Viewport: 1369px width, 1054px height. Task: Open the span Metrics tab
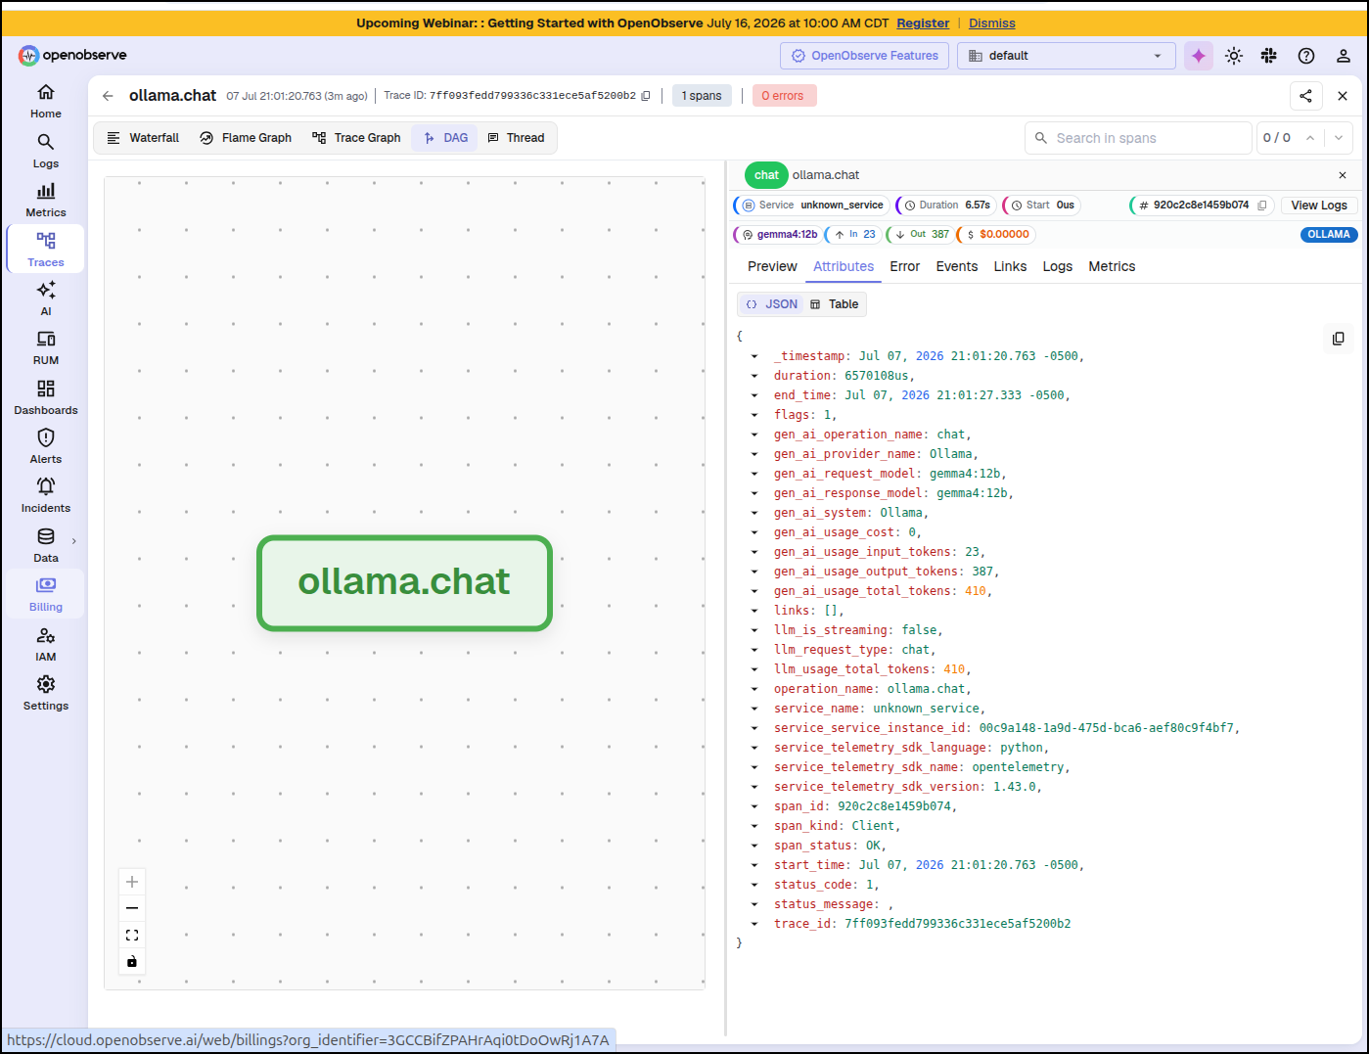tap(1112, 266)
